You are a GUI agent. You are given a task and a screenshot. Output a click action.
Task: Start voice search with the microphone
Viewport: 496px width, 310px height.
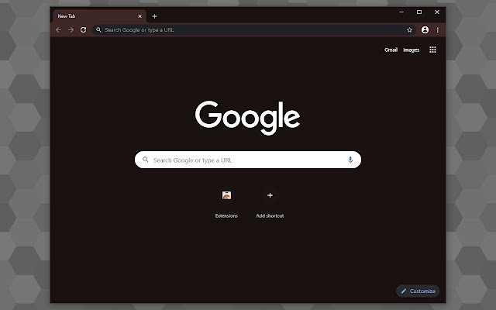click(x=350, y=160)
